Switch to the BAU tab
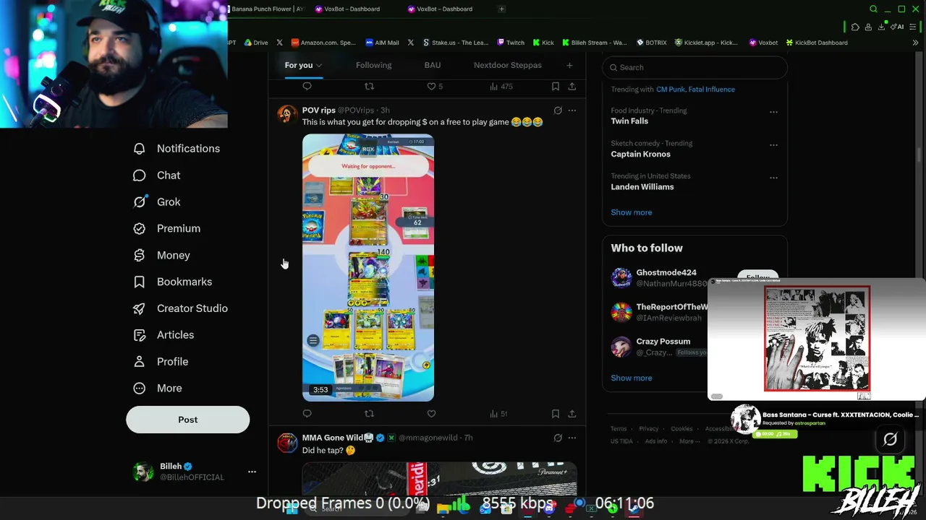The width and height of the screenshot is (926, 520). [x=433, y=65]
